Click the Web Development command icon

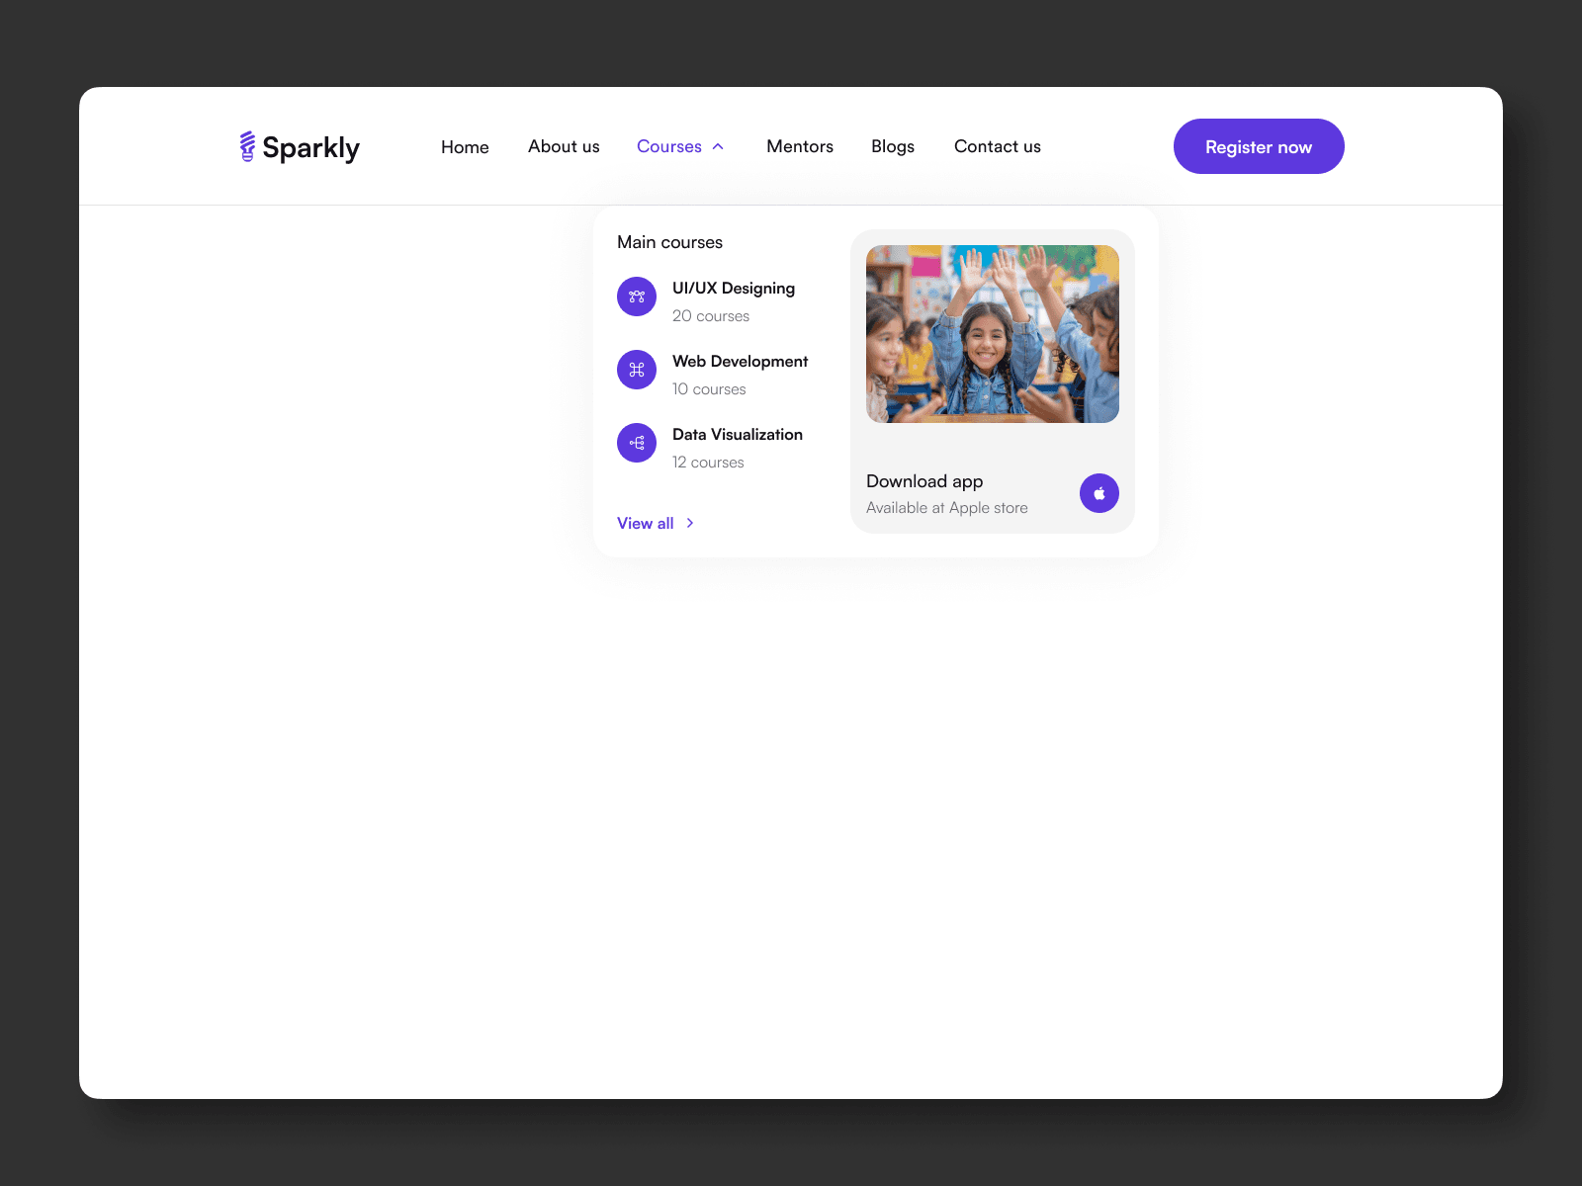(637, 370)
